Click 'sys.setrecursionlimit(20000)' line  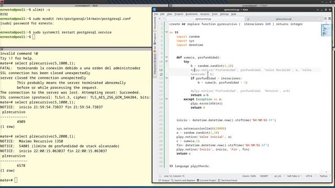point(201,128)
